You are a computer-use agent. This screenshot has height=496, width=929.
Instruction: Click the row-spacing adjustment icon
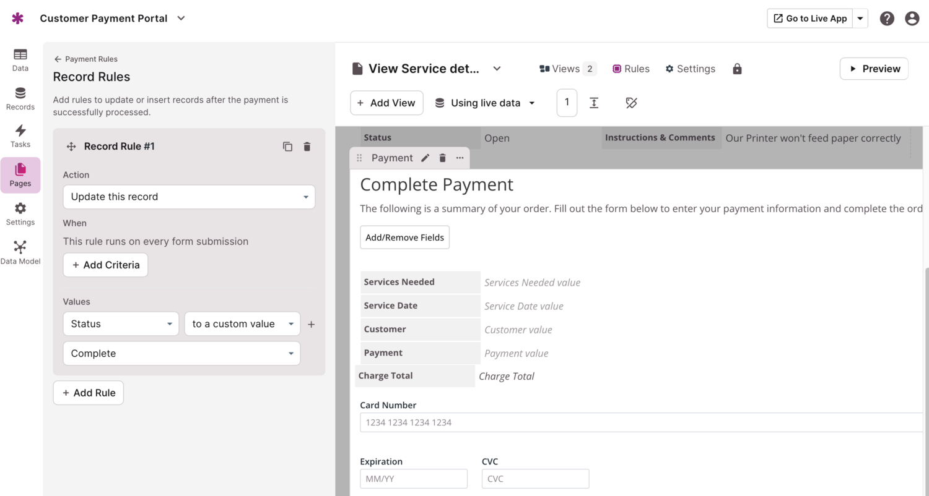(594, 103)
